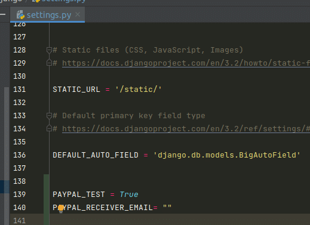The height and width of the screenshot is (225, 310).
Task: Click the 'django.db.models.BigAutoField' string
Action: click(x=227, y=155)
